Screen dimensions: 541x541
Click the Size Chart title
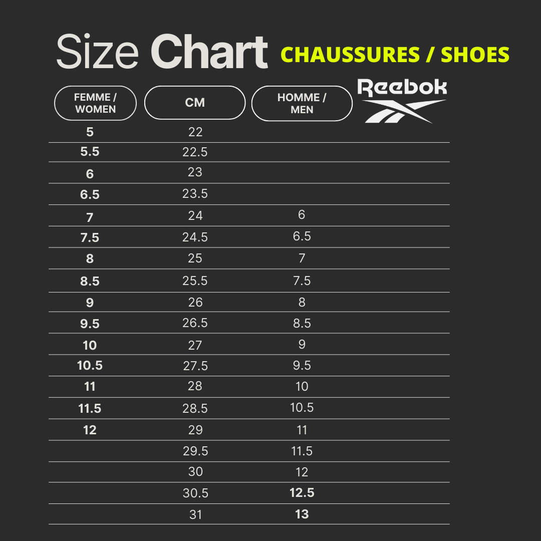point(162,52)
